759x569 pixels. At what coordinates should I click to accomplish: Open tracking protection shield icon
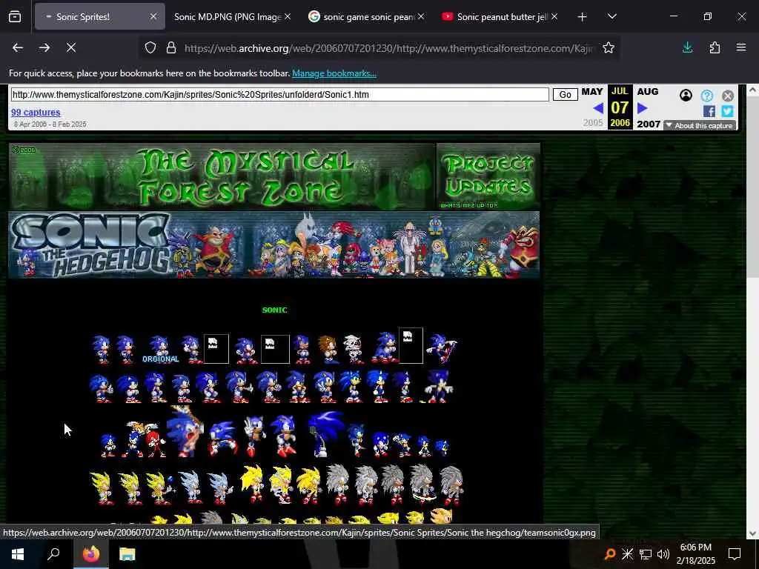150,48
